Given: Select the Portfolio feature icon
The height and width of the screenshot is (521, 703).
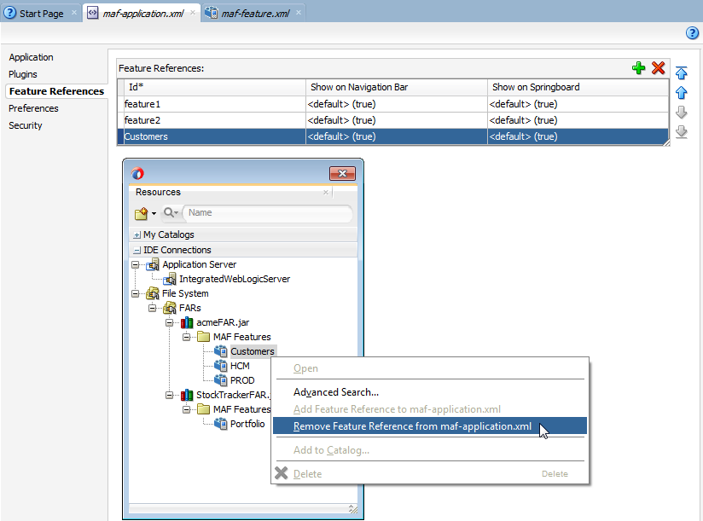Looking at the screenshot, I should (221, 424).
